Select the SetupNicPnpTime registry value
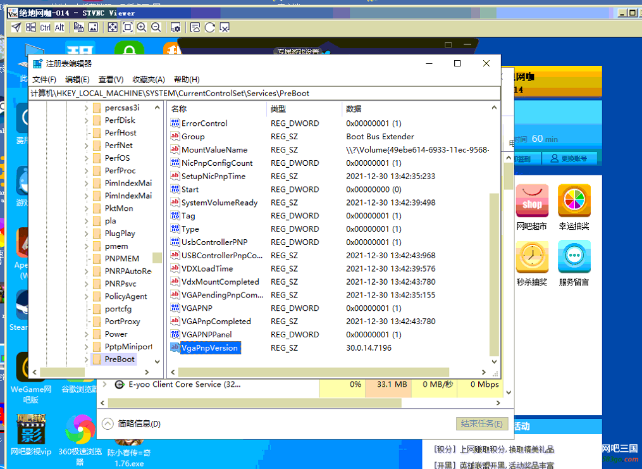 click(x=213, y=176)
